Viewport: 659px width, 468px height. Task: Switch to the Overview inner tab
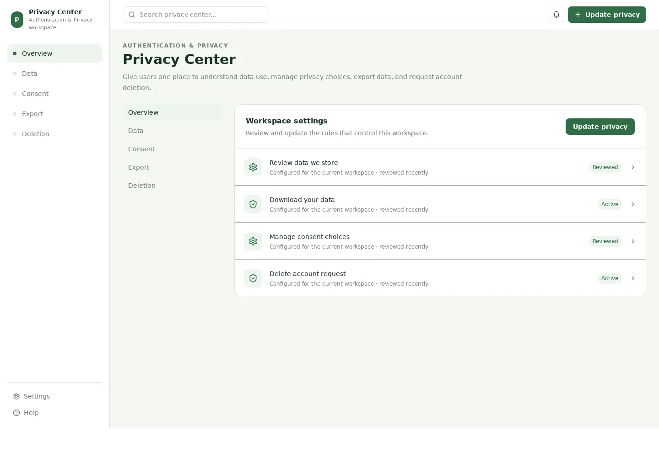coord(173,112)
